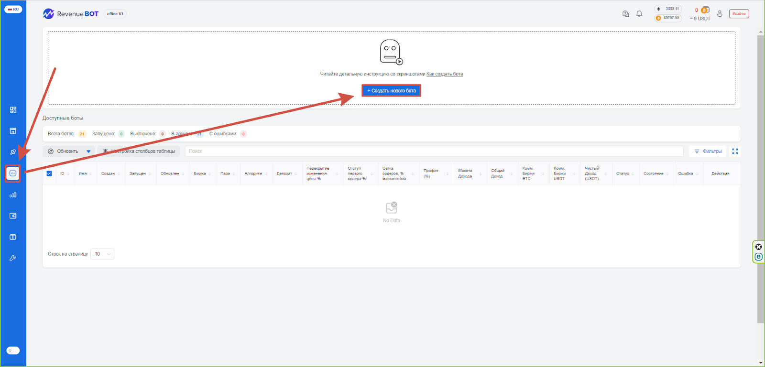The width and height of the screenshot is (765, 367).
Task: Click the help chat question icon
Action: pyautogui.click(x=625, y=14)
